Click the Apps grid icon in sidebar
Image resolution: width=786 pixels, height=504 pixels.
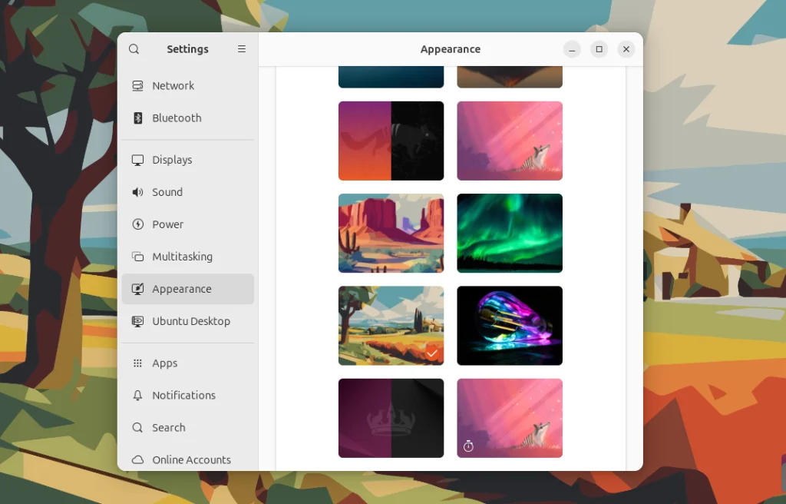point(139,363)
